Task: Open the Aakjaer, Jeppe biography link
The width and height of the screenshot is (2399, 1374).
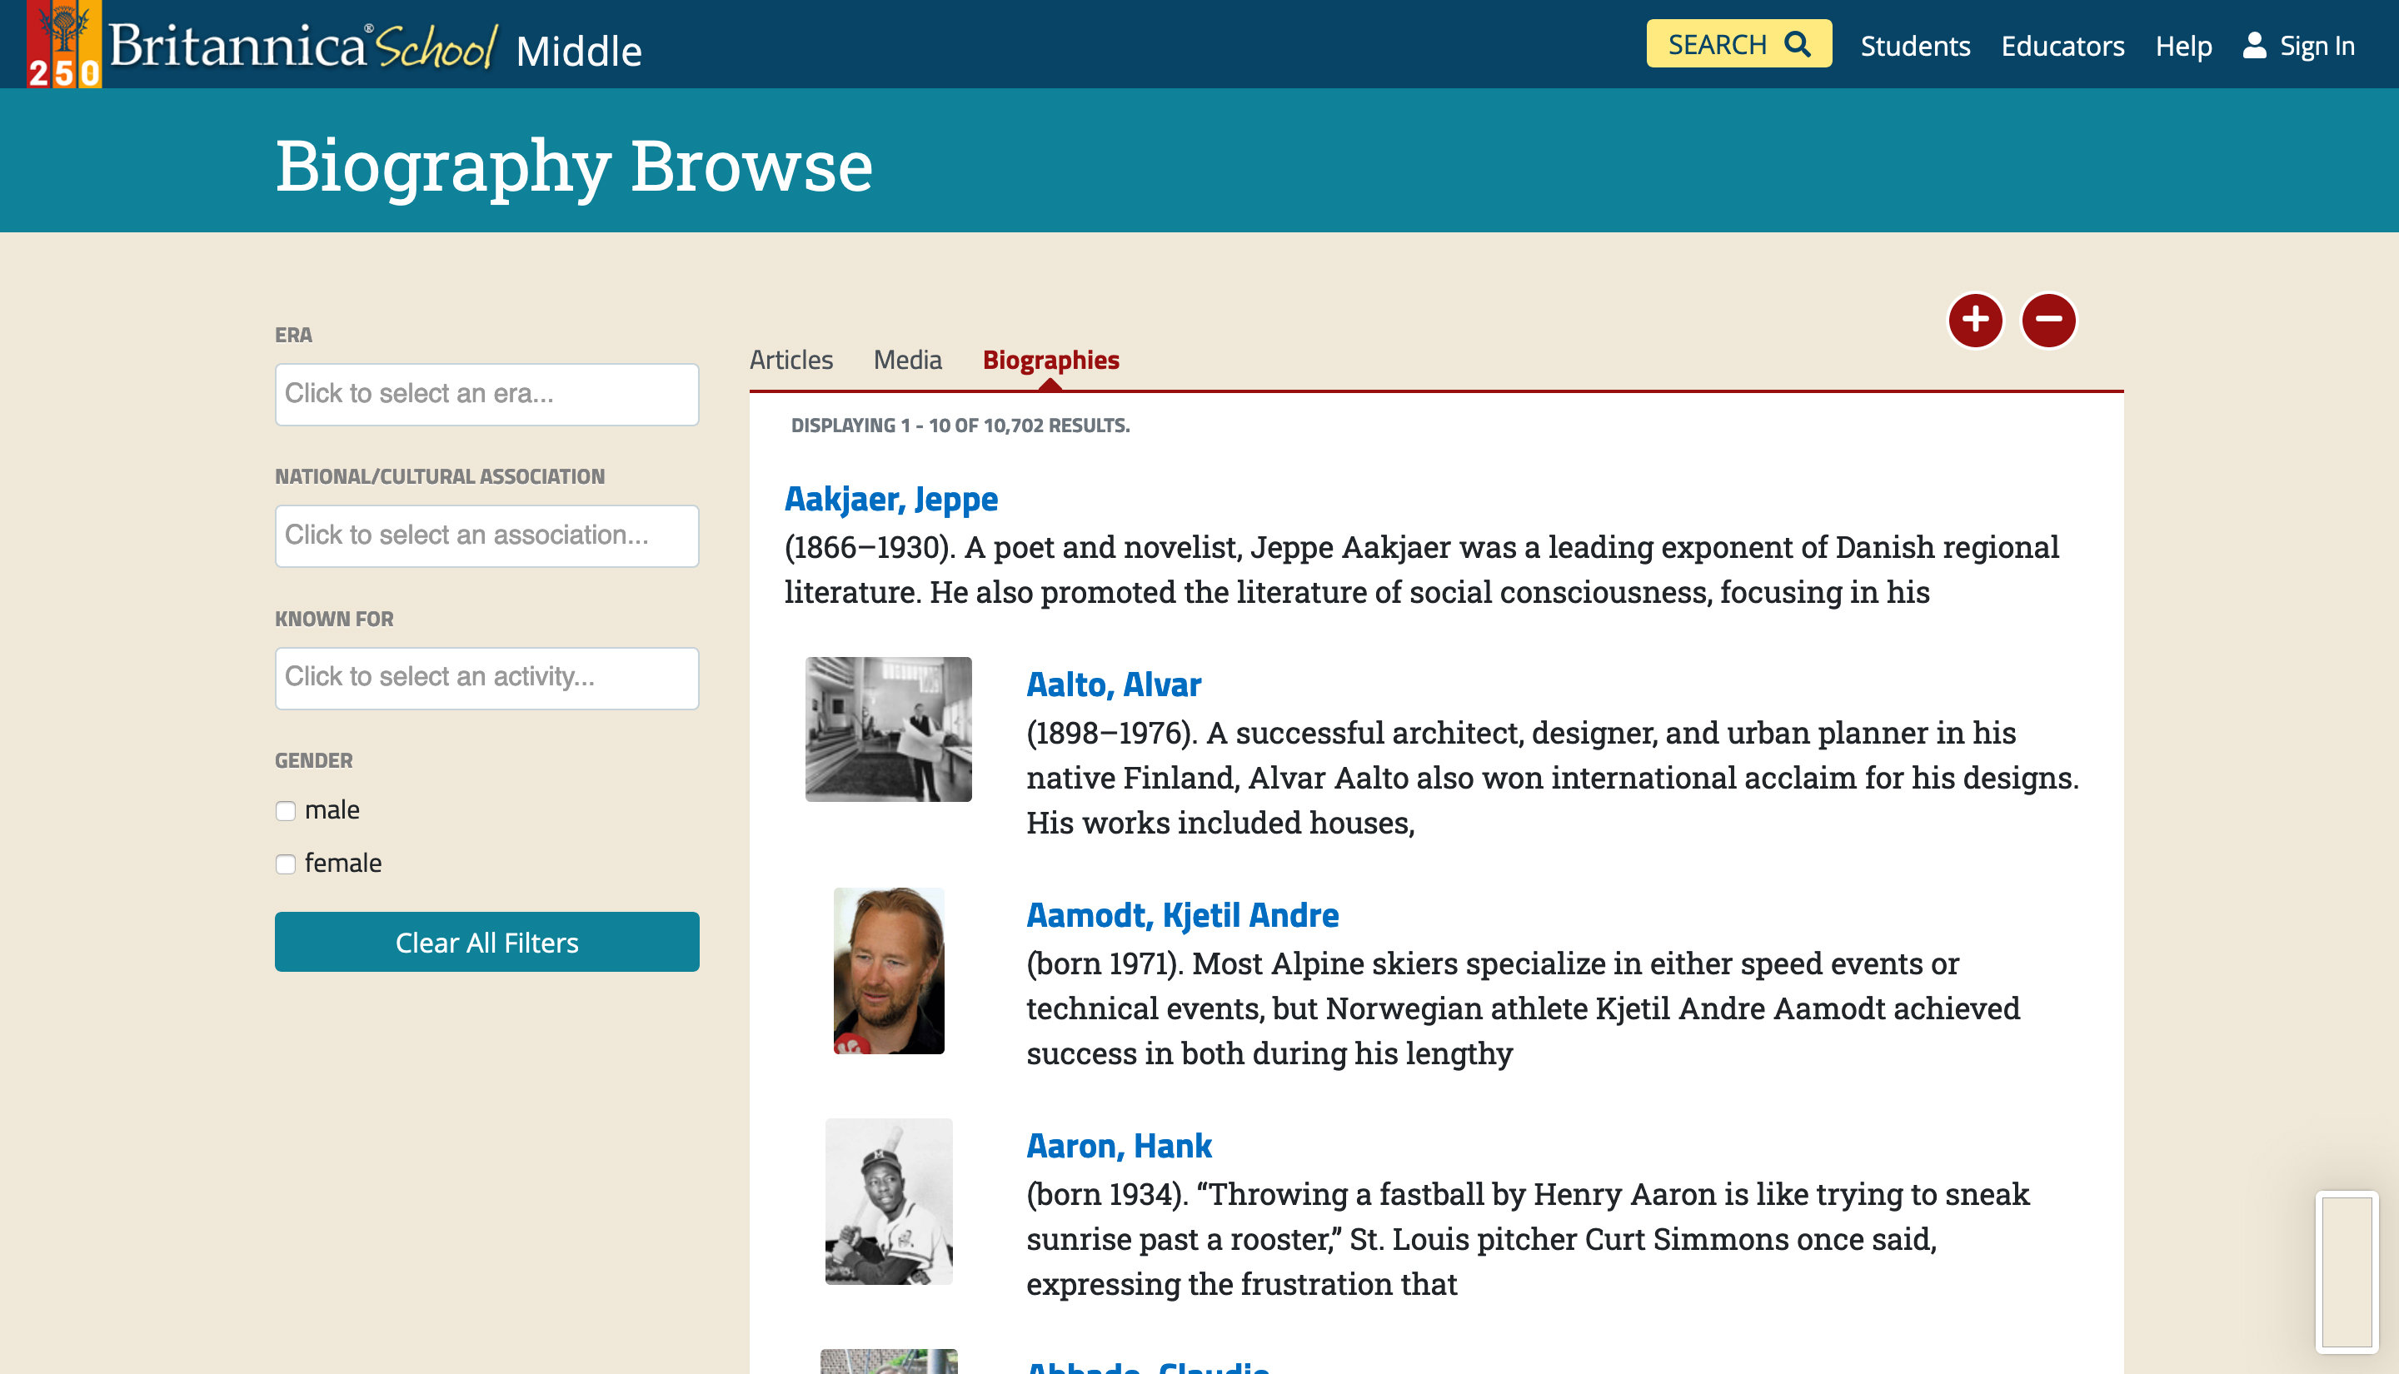Action: [x=891, y=498]
